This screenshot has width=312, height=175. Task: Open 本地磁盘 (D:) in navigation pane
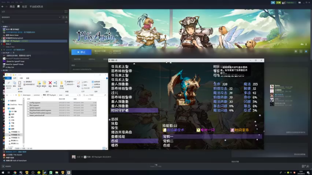point(14,135)
